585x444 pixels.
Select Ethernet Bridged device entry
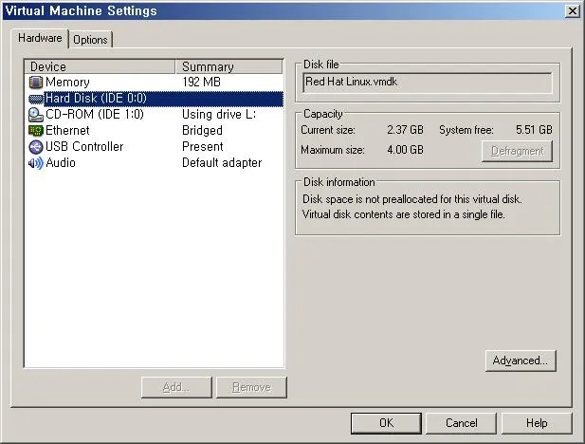142,131
